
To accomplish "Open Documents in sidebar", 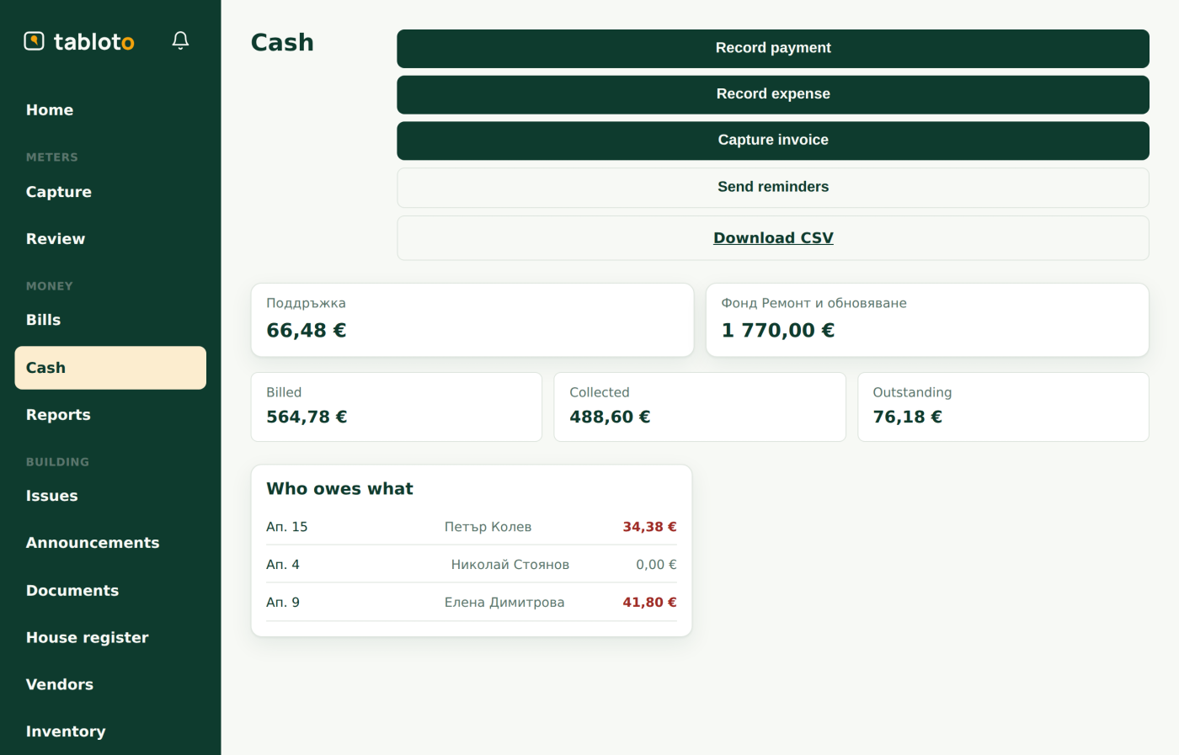I will tap(110, 591).
